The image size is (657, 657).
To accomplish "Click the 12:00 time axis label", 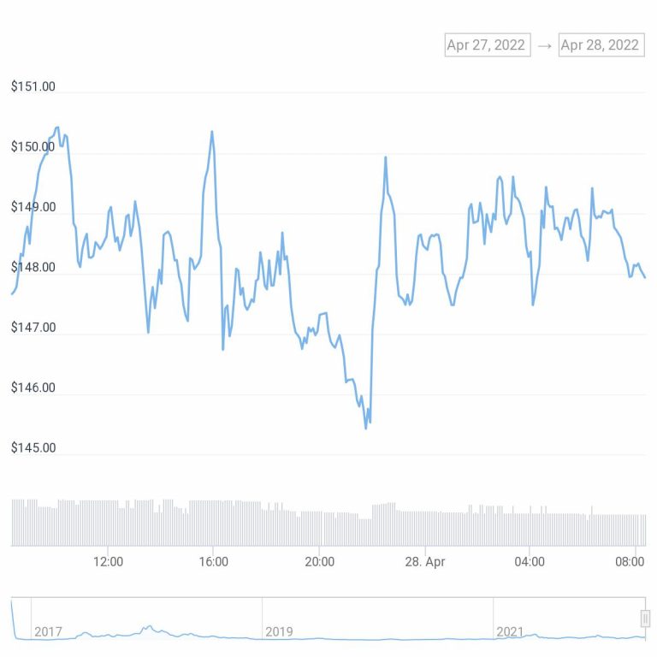I will [108, 561].
